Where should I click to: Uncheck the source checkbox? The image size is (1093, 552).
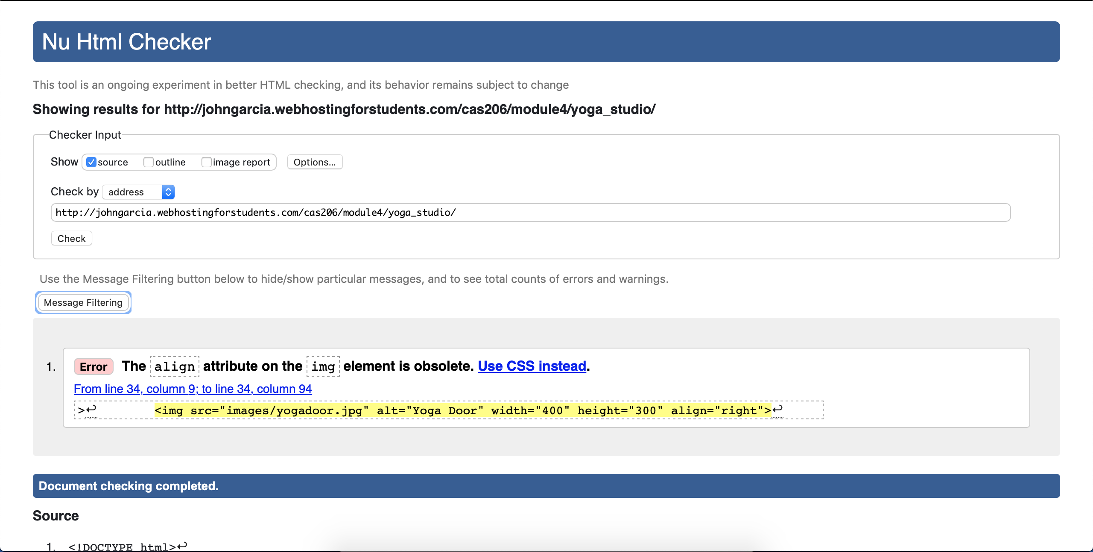(x=91, y=162)
